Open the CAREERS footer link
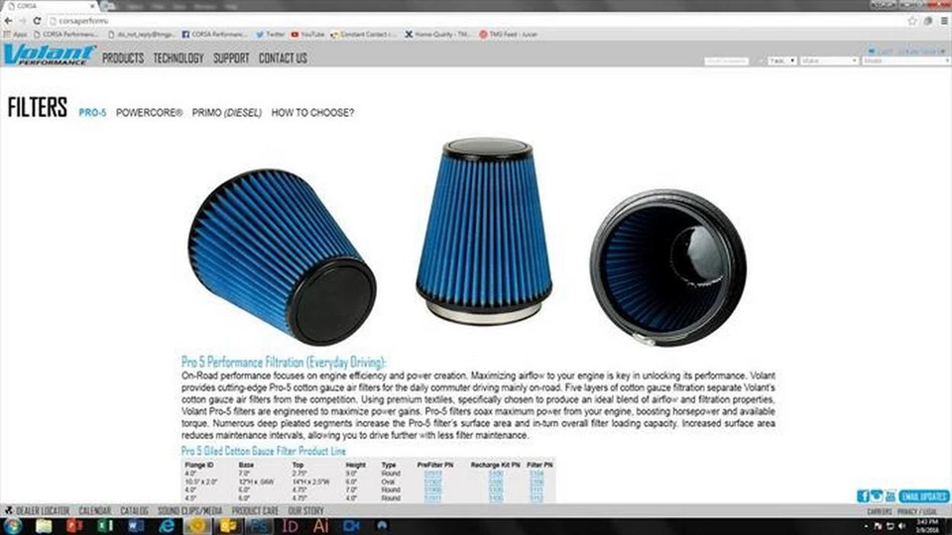Screen dimensions: 952x535 click(880, 512)
